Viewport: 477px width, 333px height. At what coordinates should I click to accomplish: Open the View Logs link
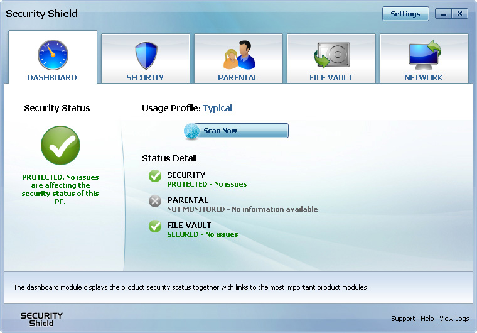(x=454, y=319)
